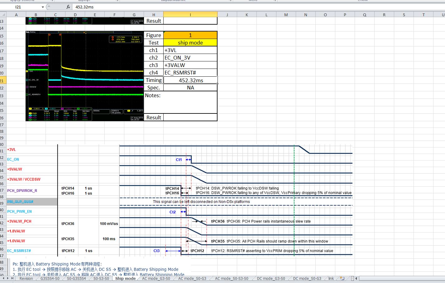Click the last sheet navigation arrow

coord(12,278)
